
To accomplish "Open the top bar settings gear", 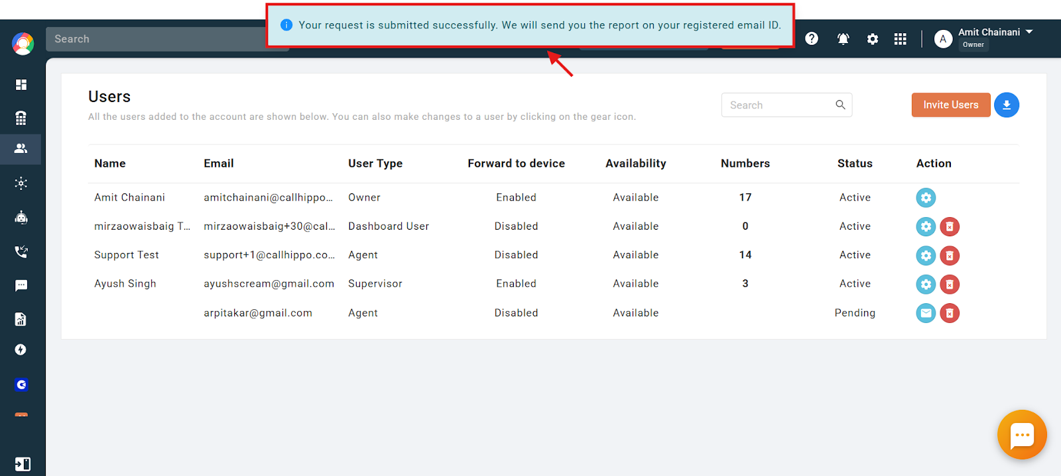I will tap(873, 39).
